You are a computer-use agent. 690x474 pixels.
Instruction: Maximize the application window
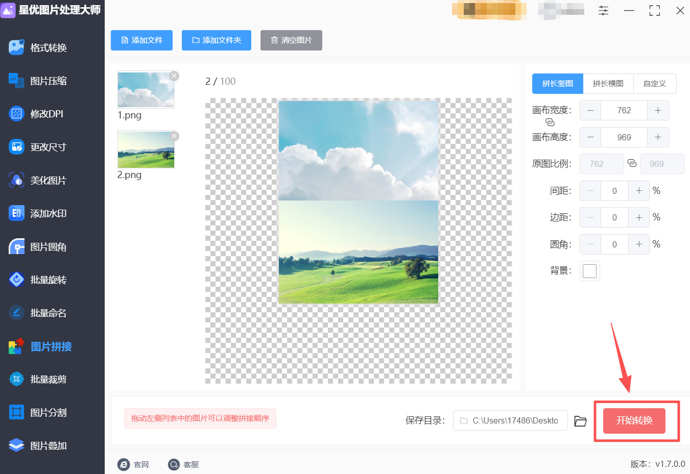655,10
